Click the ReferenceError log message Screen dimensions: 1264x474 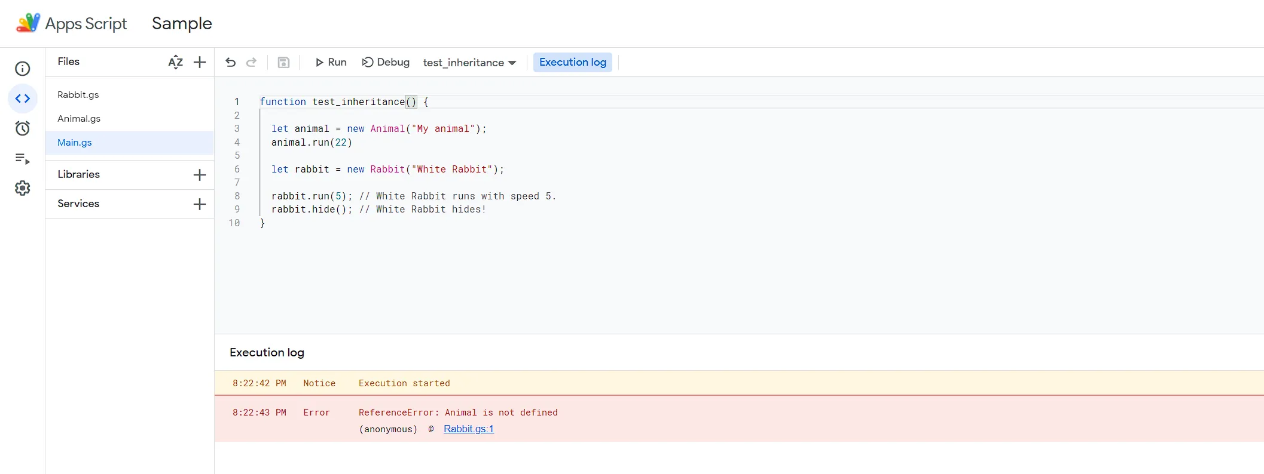click(458, 413)
